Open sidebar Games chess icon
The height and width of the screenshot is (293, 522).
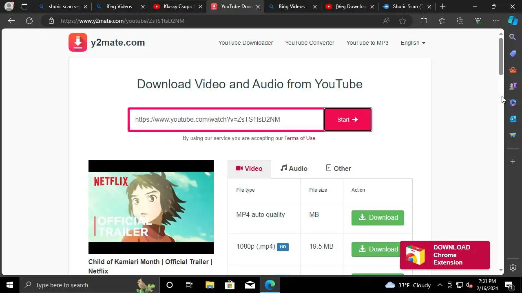click(x=513, y=86)
